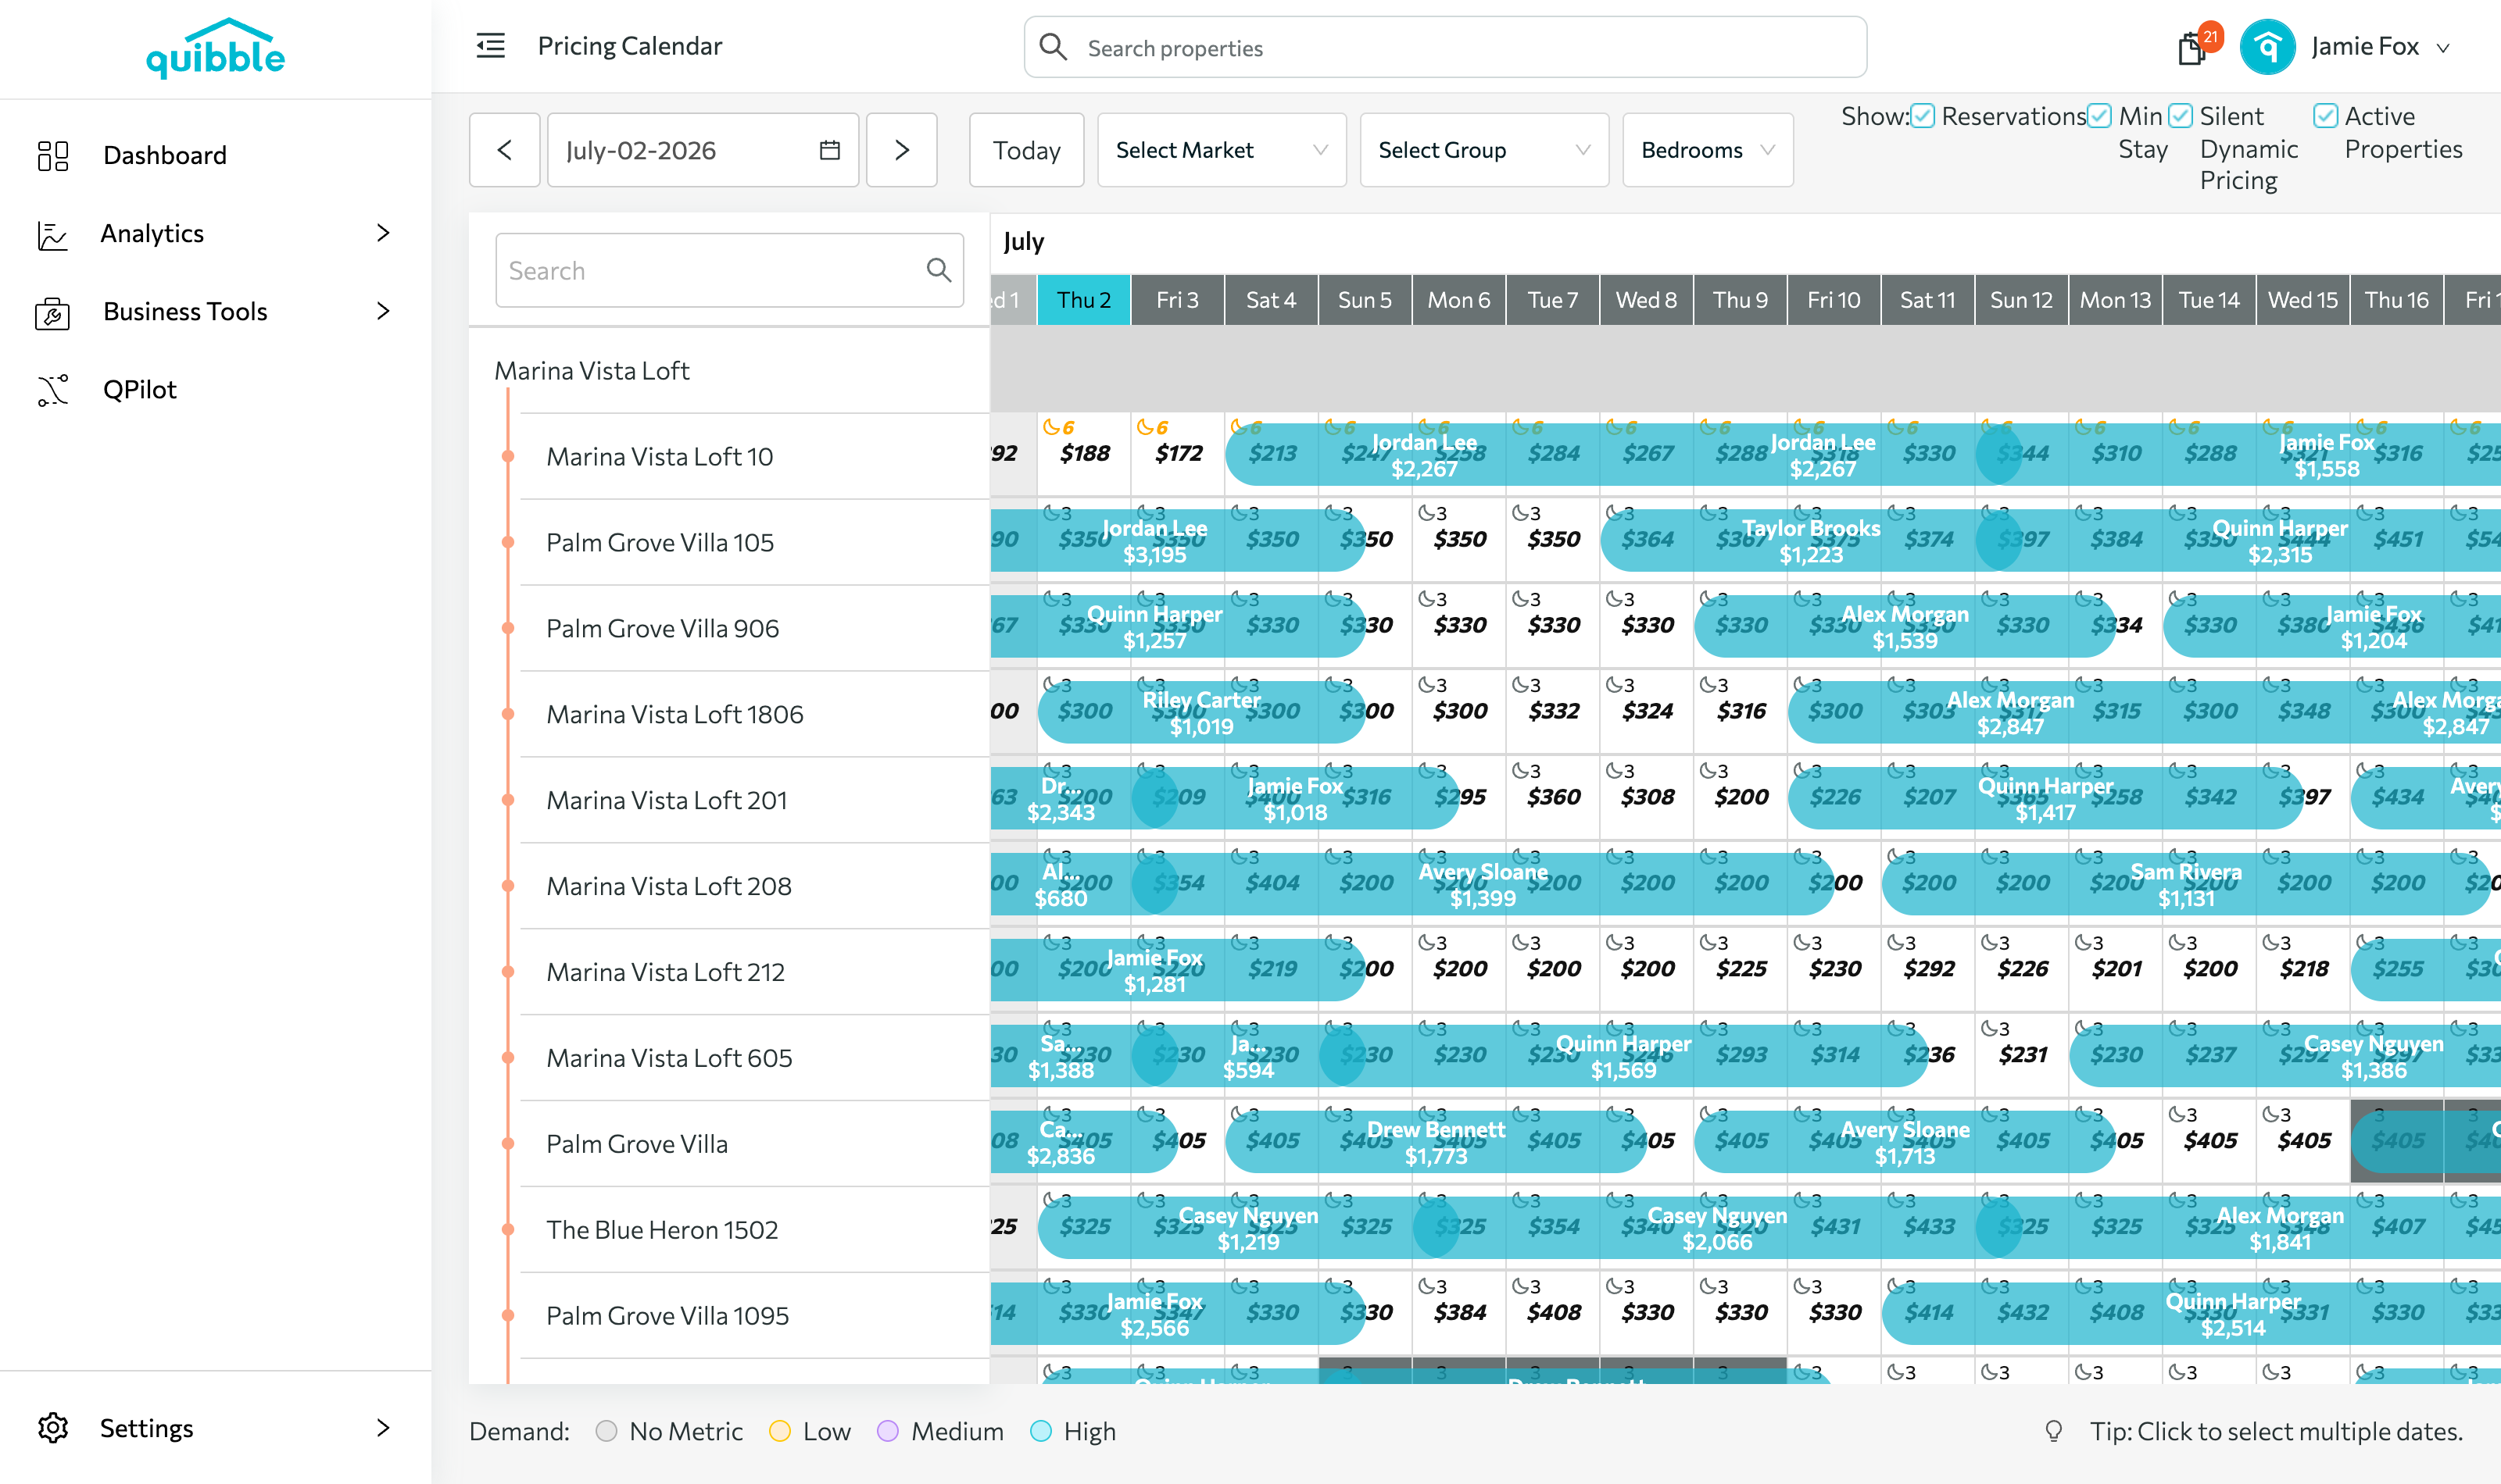Click the Jamie Fox avatar icon
Image resolution: width=2501 pixels, height=1484 pixels.
[x=2267, y=47]
